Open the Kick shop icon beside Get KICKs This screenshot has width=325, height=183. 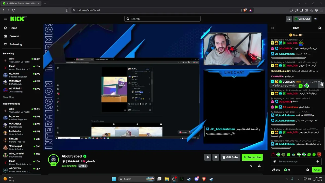pyautogui.click(x=289, y=19)
